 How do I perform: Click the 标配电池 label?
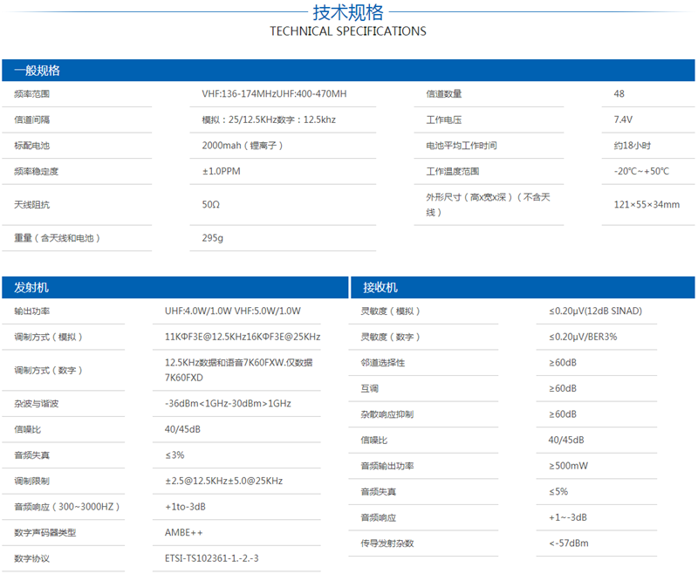(32, 146)
